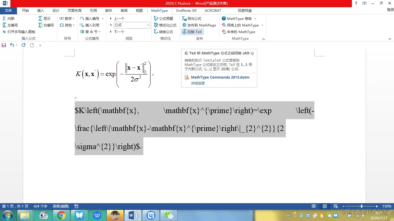Screen dimensions: 394x221
Task: Click the ribbon display options button
Action: 364,3
